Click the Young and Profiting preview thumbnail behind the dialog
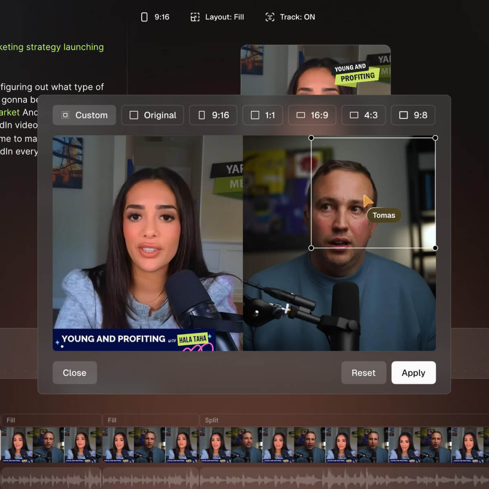 coord(315,70)
